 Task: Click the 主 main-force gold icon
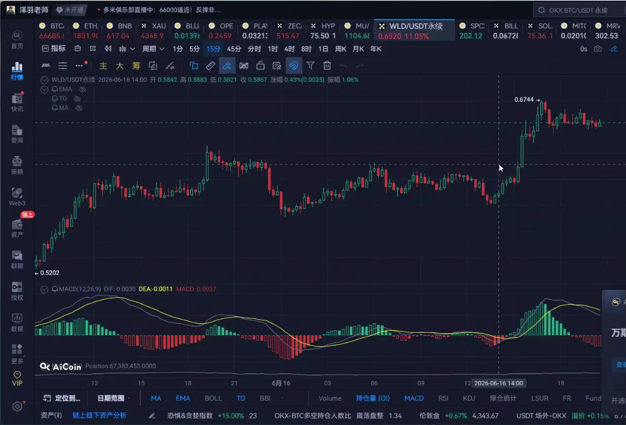click(103, 66)
